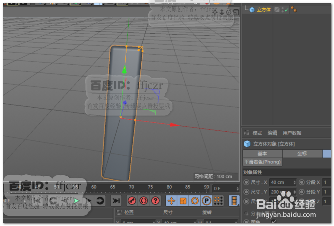Screen dimensions: 334x226
Task: Click the 0 F current frame field
Action: tap(225, 188)
